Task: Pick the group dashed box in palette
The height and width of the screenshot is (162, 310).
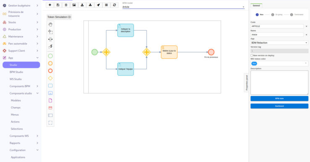Action: (50, 123)
